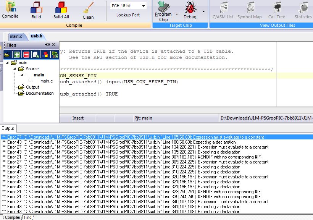Switch to the main.c editor tab

click(16, 37)
